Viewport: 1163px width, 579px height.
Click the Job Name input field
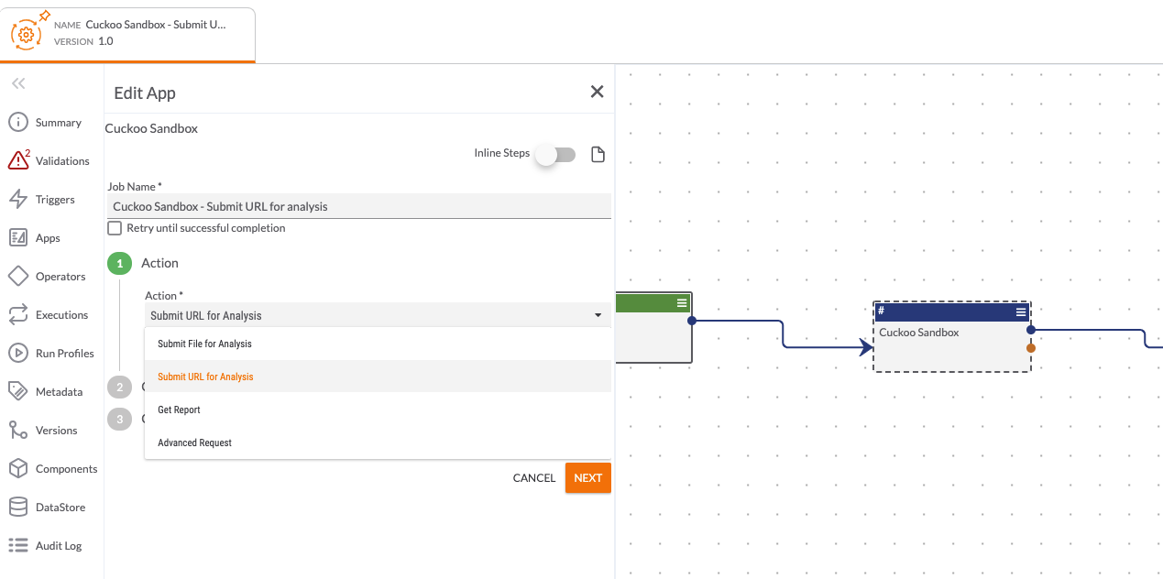tap(359, 206)
